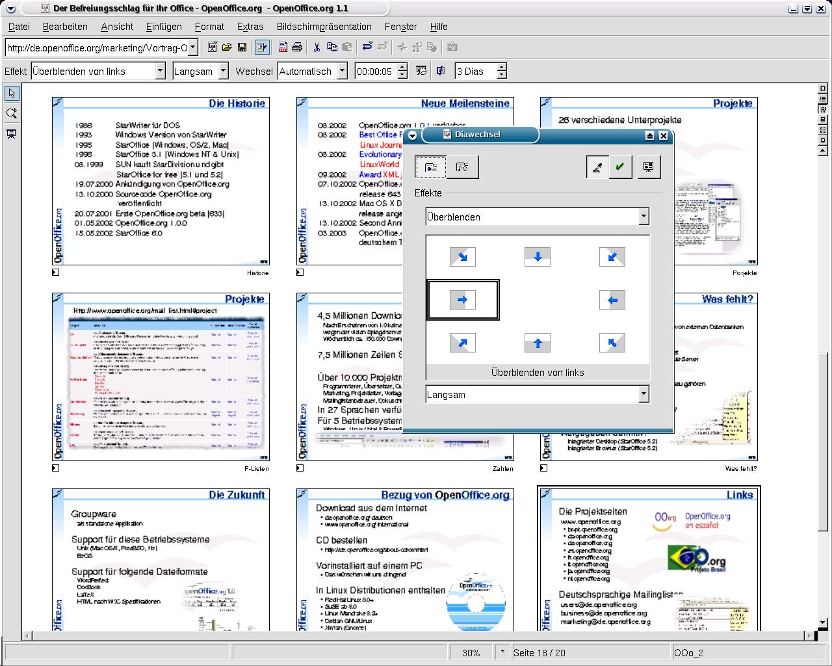
Task: Select the fade-from-right left arrow effect
Action: click(612, 300)
